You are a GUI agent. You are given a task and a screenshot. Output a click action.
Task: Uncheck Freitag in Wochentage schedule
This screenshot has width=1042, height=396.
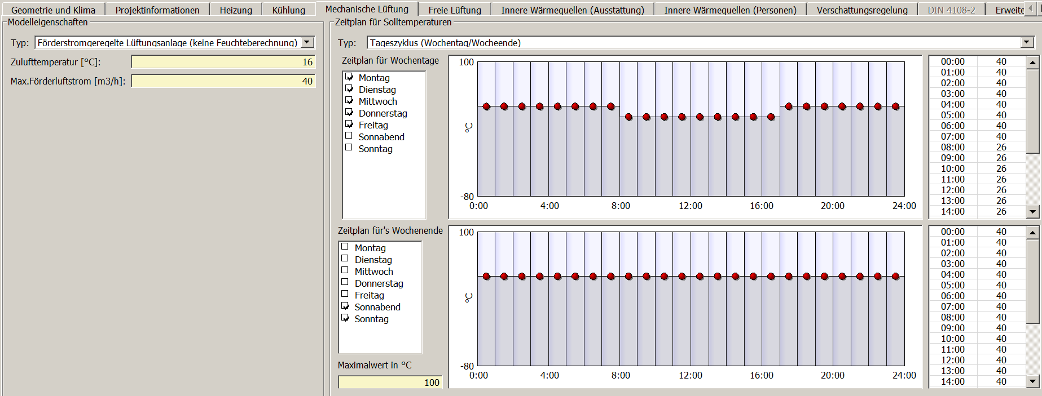pos(349,124)
